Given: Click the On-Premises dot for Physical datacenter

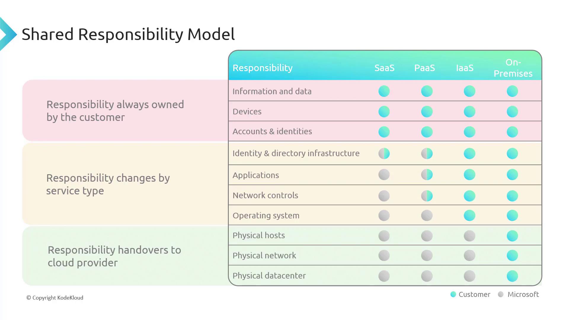Looking at the screenshot, I should pos(512,276).
